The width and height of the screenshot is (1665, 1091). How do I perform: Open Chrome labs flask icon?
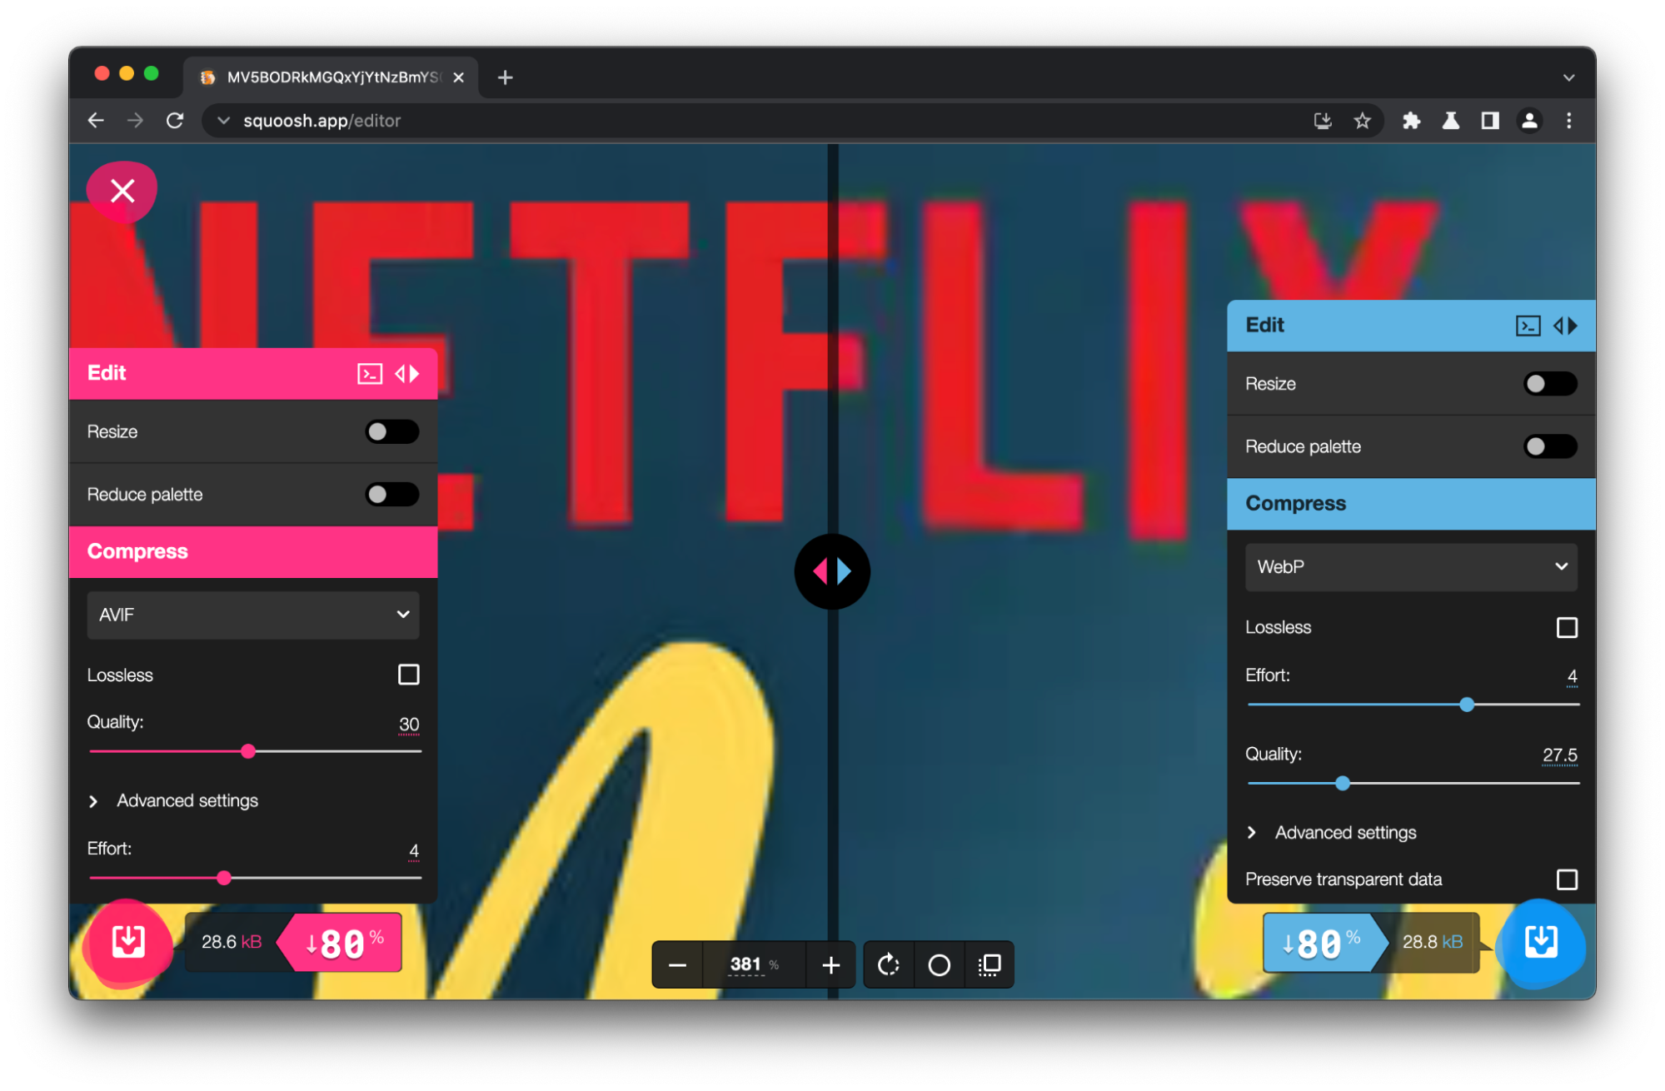tap(1450, 121)
